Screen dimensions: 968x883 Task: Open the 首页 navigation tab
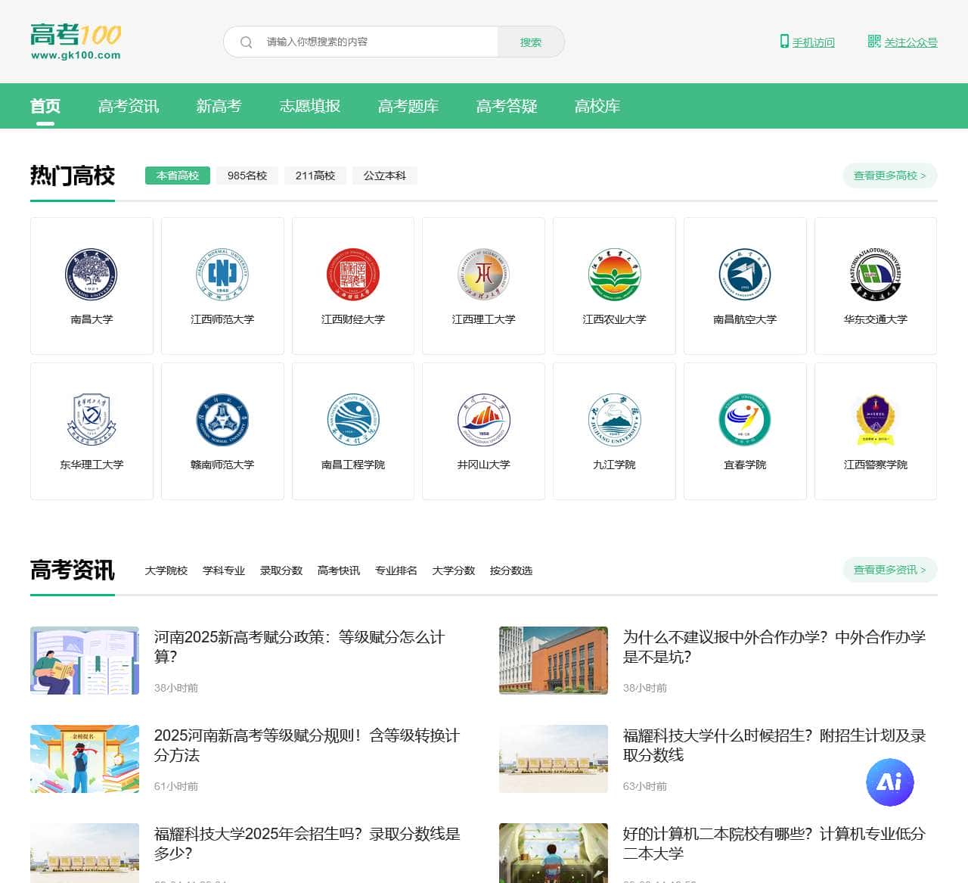45,106
